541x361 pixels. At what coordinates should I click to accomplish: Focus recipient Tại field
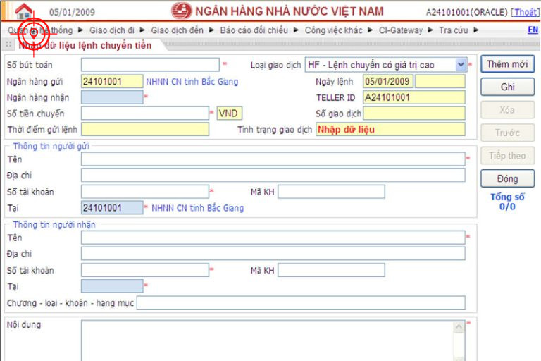click(x=112, y=286)
